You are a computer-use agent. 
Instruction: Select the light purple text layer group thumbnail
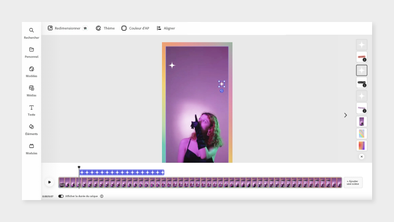pos(362,108)
